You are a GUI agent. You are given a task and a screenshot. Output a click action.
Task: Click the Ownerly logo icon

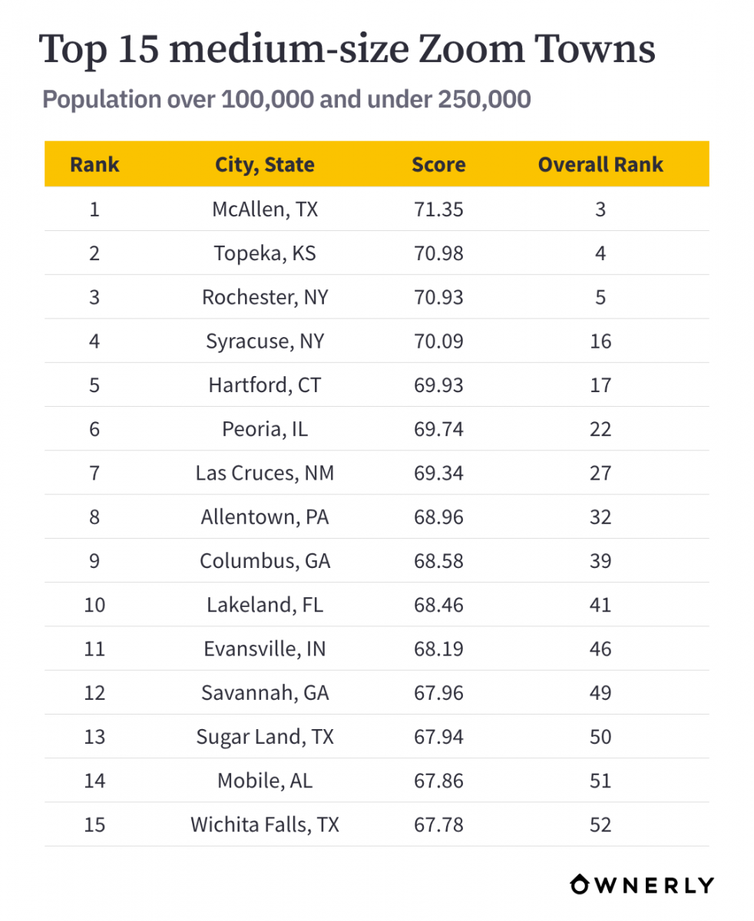coord(580,885)
